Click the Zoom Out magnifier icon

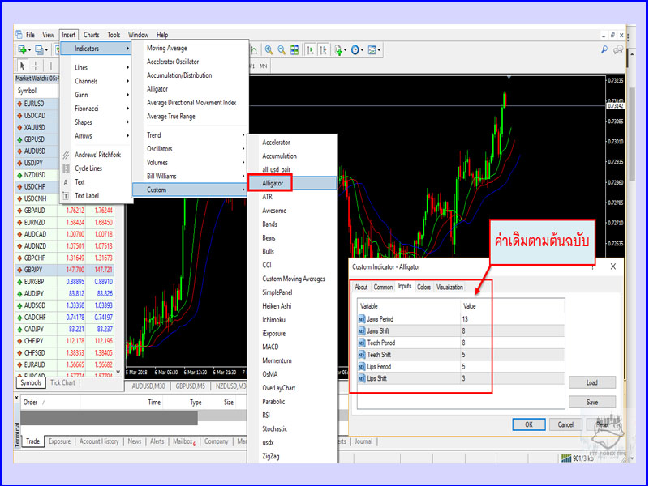click(282, 50)
